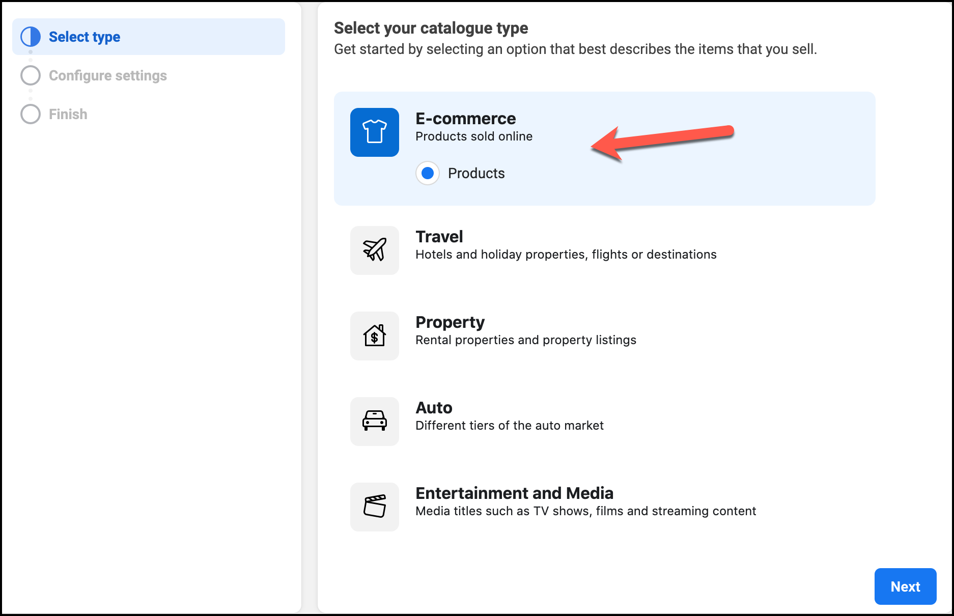Click the Property house icon
Viewport: 954px width, 616px height.
pos(375,336)
